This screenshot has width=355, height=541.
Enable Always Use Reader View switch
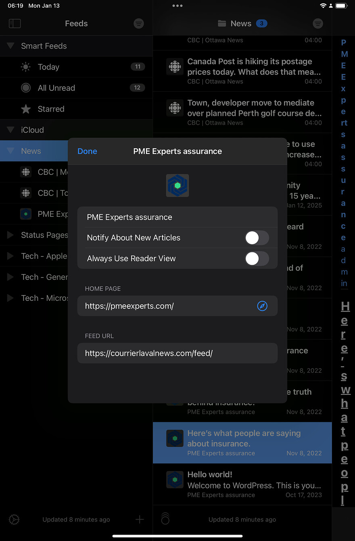[x=257, y=258]
